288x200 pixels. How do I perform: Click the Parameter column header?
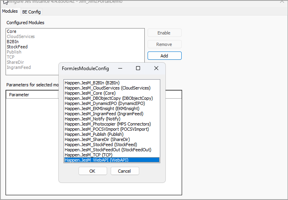tap(32, 95)
